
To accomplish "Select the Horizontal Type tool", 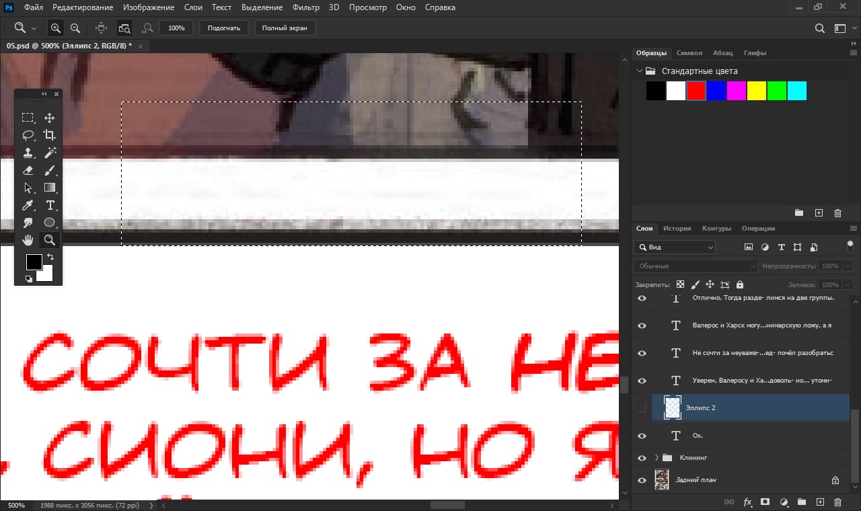I will tap(49, 205).
